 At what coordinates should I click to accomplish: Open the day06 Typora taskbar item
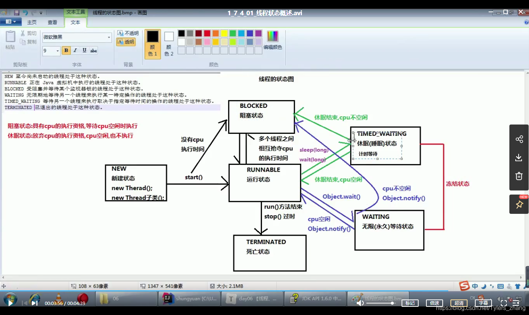tap(252, 298)
